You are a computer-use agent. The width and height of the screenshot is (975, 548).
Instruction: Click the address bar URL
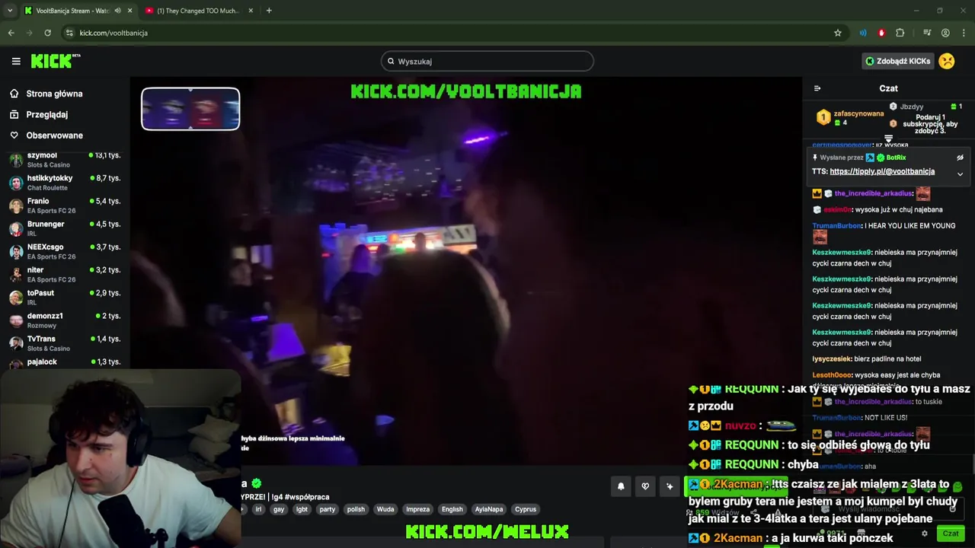coord(113,33)
